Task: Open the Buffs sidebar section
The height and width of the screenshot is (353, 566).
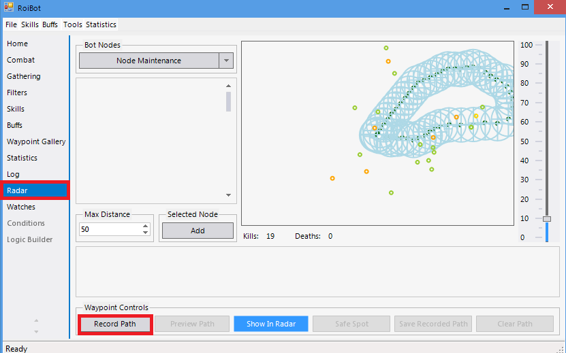Action: point(14,125)
